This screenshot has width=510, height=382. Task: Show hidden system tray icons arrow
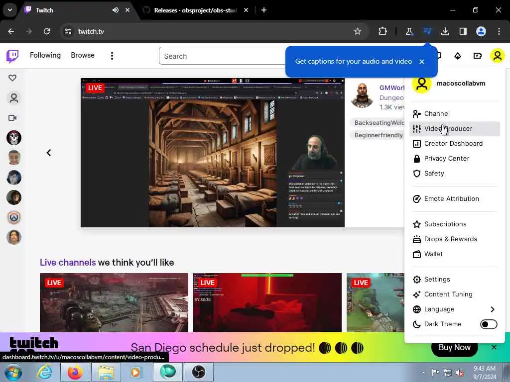(423, 373)
